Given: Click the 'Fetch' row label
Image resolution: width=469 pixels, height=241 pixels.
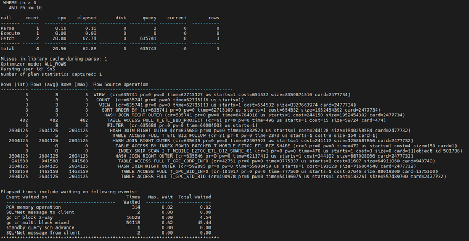Looking at the screenshot, I should pyautogui.click(x=7, y=38).
